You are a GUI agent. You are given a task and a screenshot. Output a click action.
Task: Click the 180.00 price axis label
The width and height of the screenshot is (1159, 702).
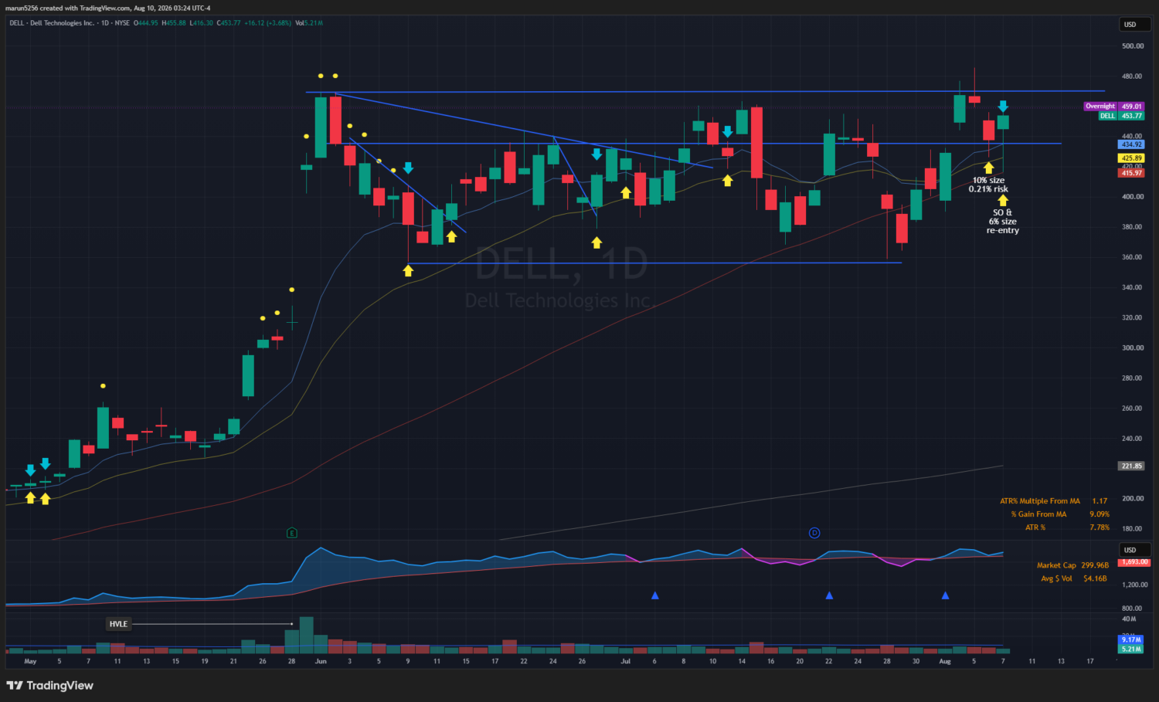[1133, 529]
